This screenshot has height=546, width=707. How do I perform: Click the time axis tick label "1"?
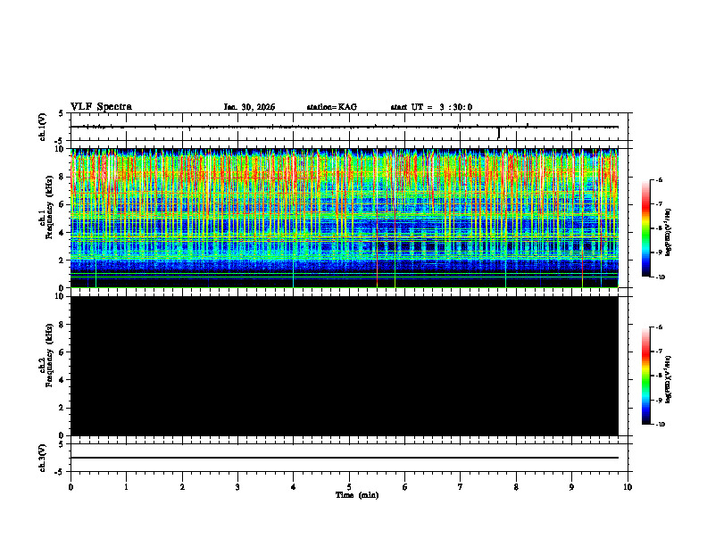click(x=126, y=487)
